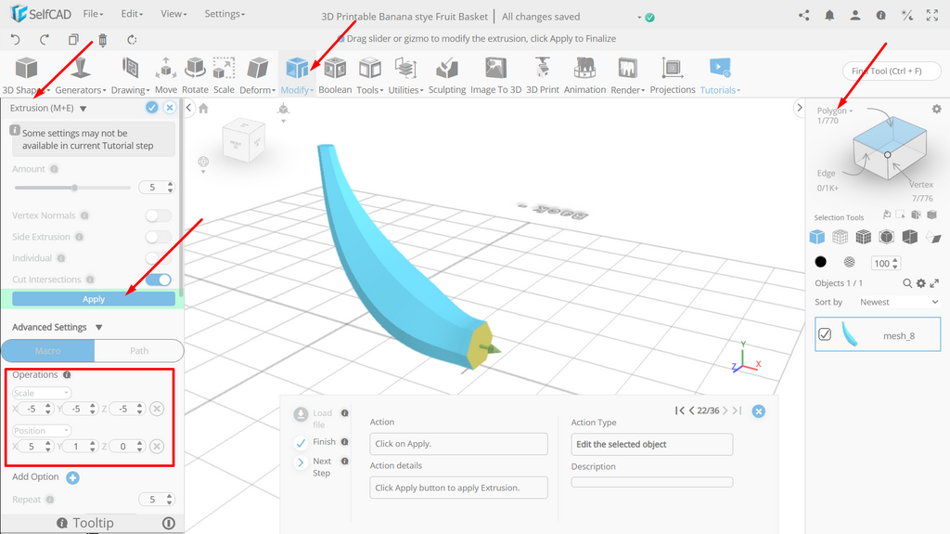The height and width of the screenshot is (534, 950).
Task: Turn off the Cut Intersections switch
Action: (x=158, y=280)
